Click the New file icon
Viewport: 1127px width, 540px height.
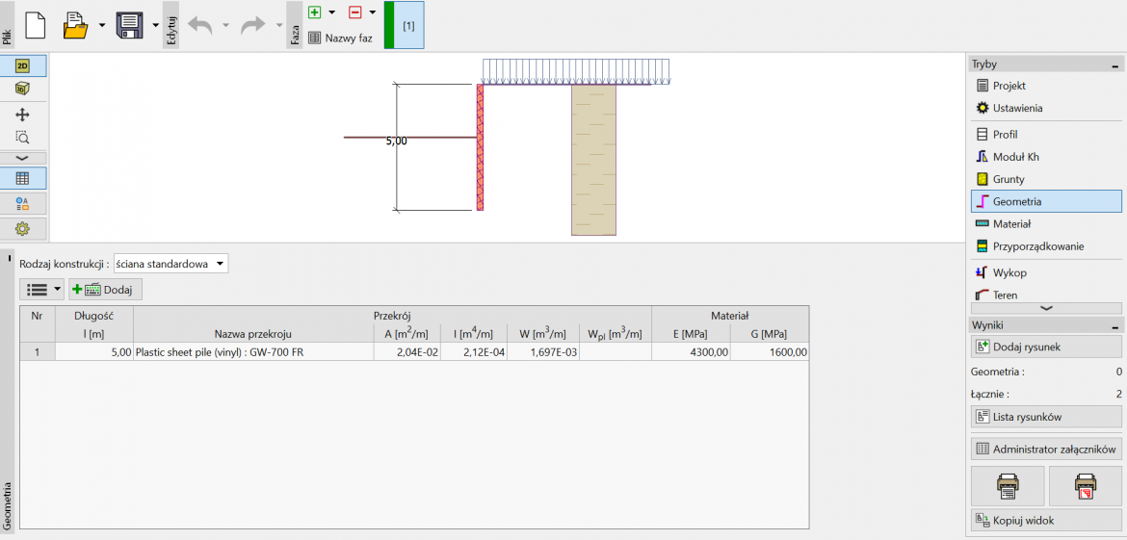(x=36, y=25)
